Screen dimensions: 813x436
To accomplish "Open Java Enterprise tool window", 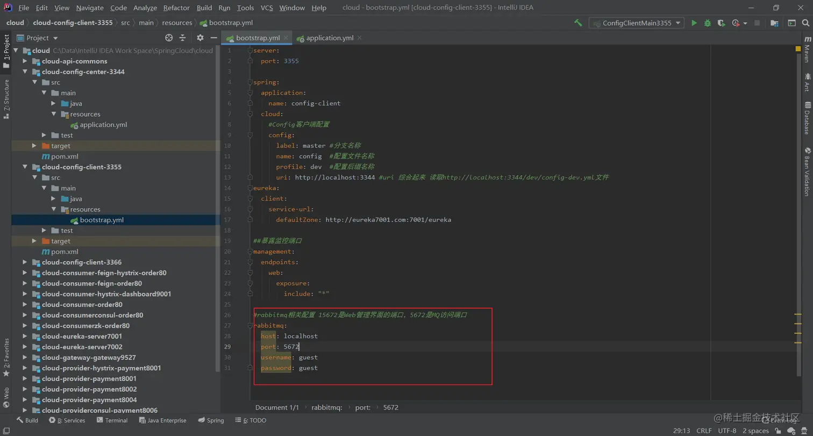I will pyautogui.click(x=162, y=420).
